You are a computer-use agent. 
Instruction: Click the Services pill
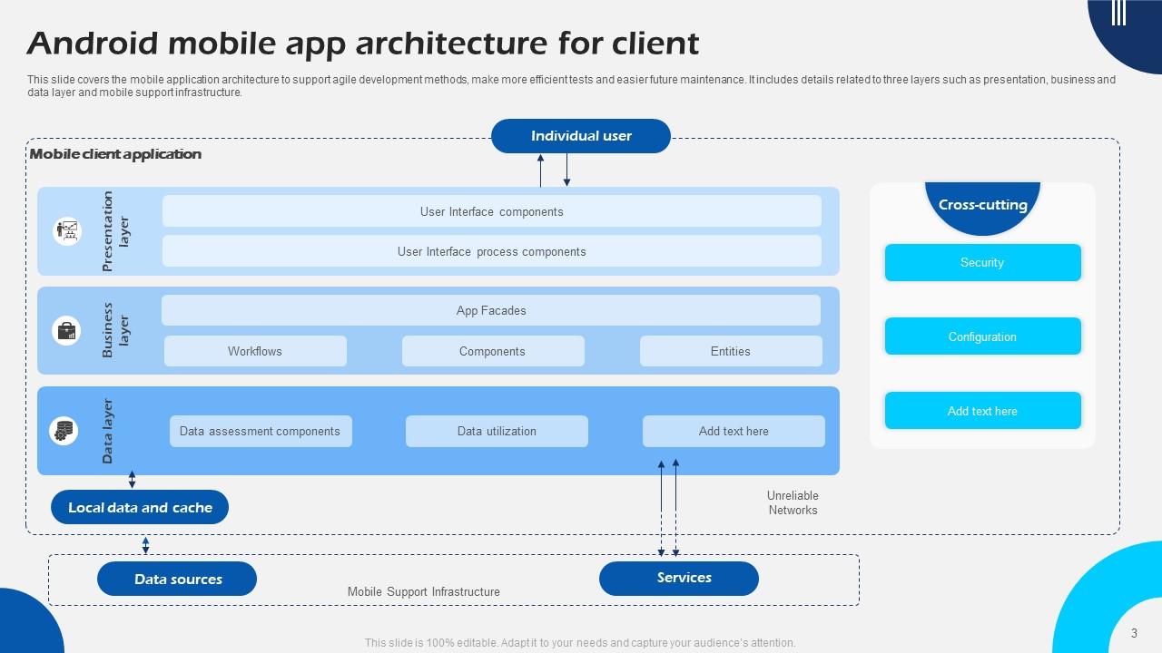[x=679, y=577]
